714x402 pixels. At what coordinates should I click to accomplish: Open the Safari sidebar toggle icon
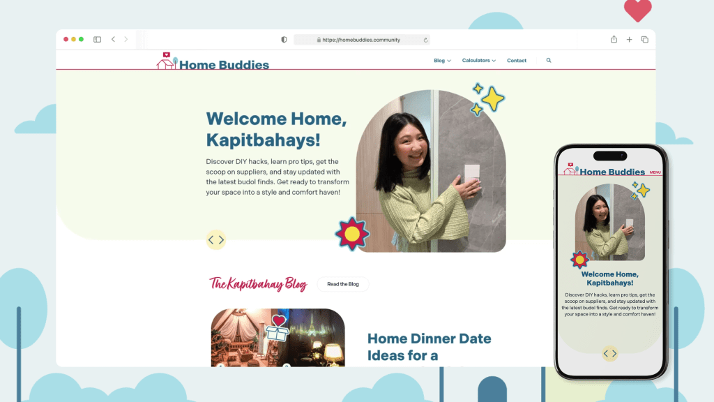click(x=97, y=40)
